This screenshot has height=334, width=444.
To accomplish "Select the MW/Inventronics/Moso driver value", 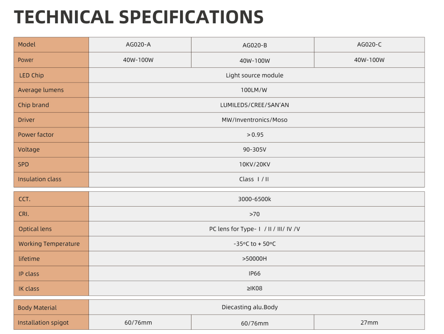I will coord(255,120).
